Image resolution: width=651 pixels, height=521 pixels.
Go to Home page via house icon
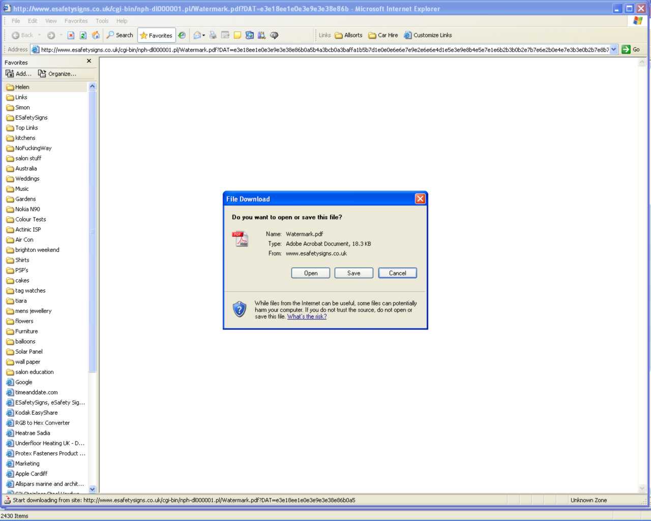[x=96, y=35]
